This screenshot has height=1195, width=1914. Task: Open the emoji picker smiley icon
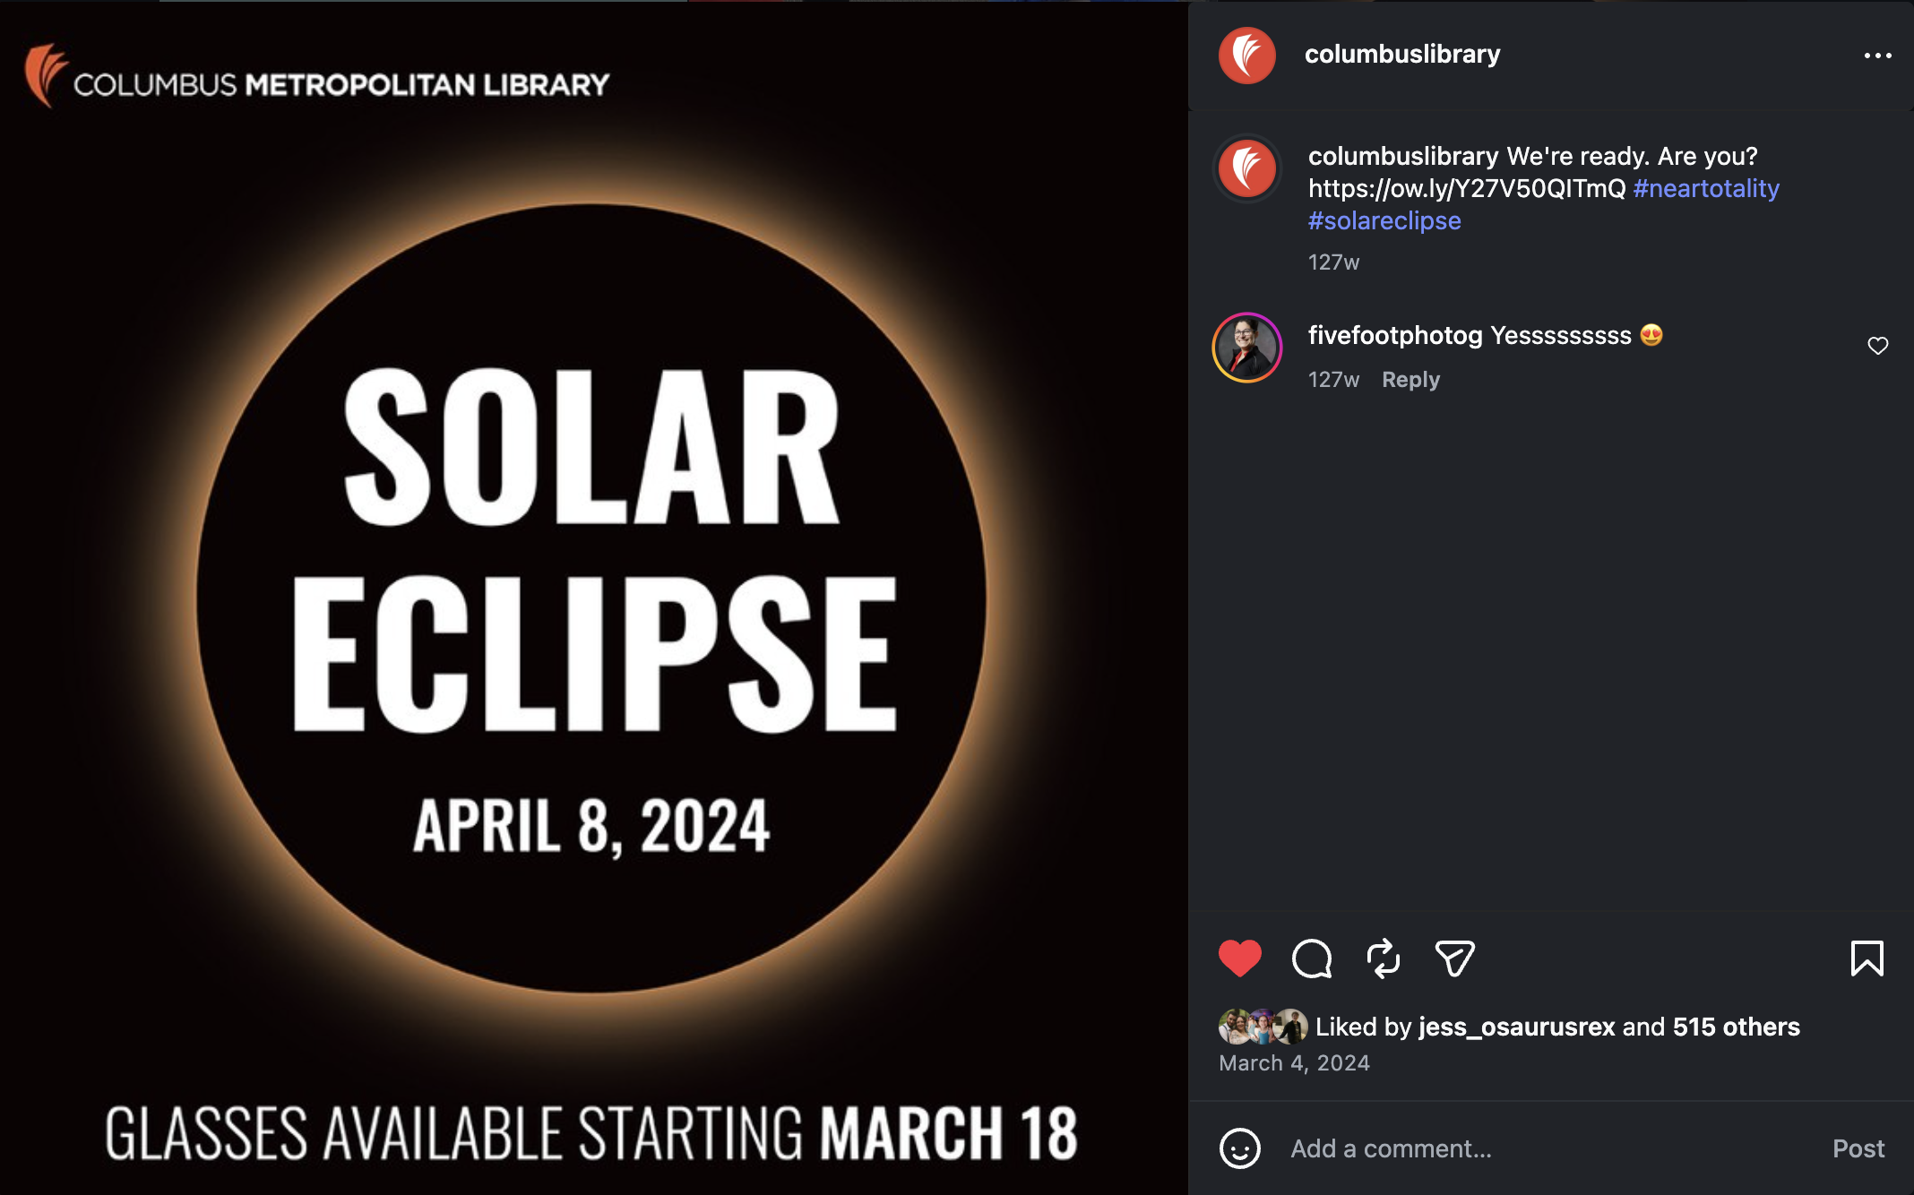click(1240, 1148)
